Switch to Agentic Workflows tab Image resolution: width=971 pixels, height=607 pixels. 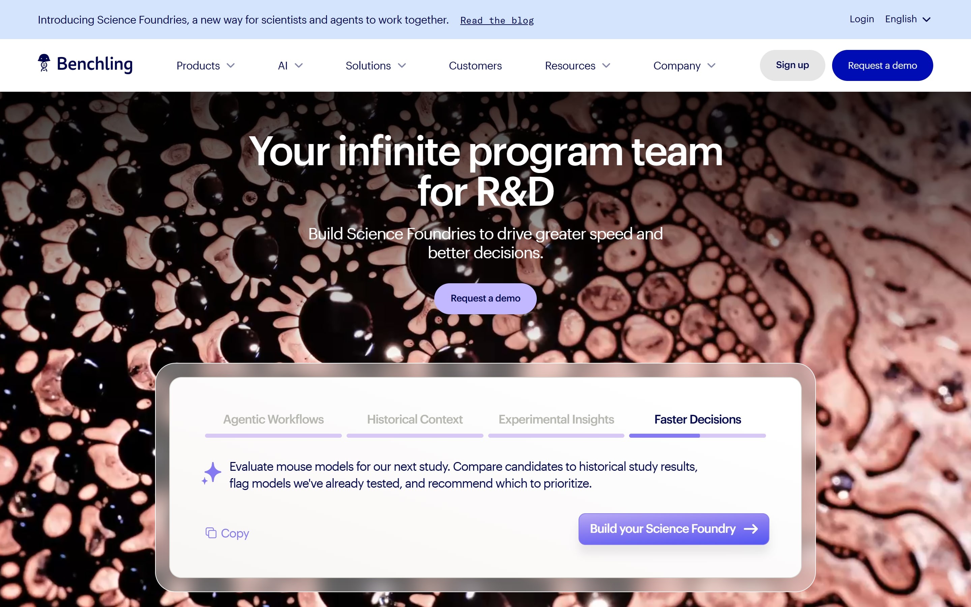click(x=273, y=419)
